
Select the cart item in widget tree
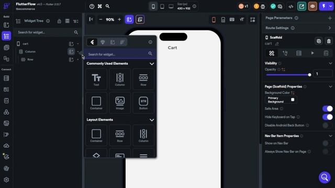click(26, 44)
